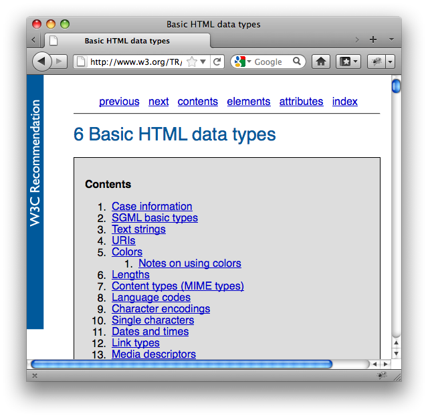Click the vertical scrollbar thumb
Image resolution: width=428 pixels, height=418 pixels.
[x=396, y=86]
